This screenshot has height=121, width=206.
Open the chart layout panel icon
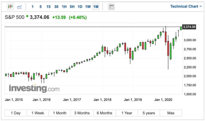[111, 7]
